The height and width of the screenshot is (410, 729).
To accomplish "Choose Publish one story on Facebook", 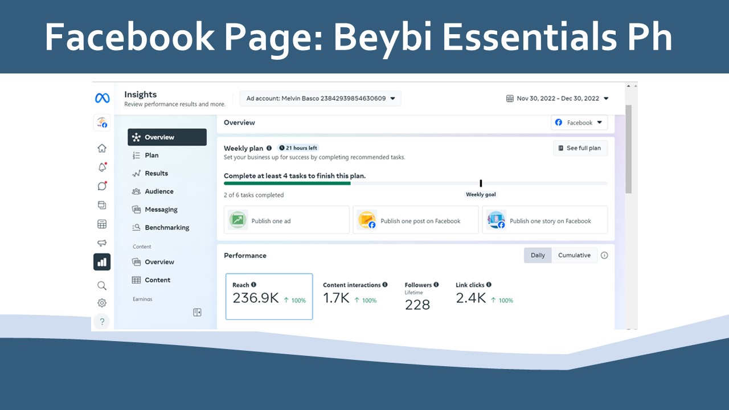I will click(x=545, y=220).
